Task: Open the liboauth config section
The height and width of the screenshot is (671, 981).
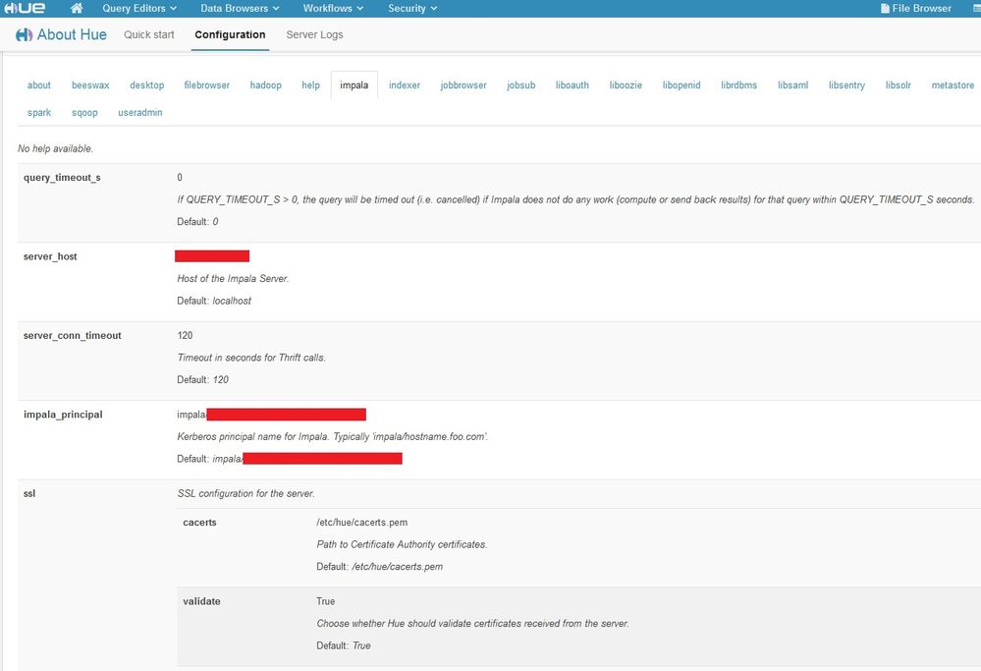Action: [x=572, y=85]
